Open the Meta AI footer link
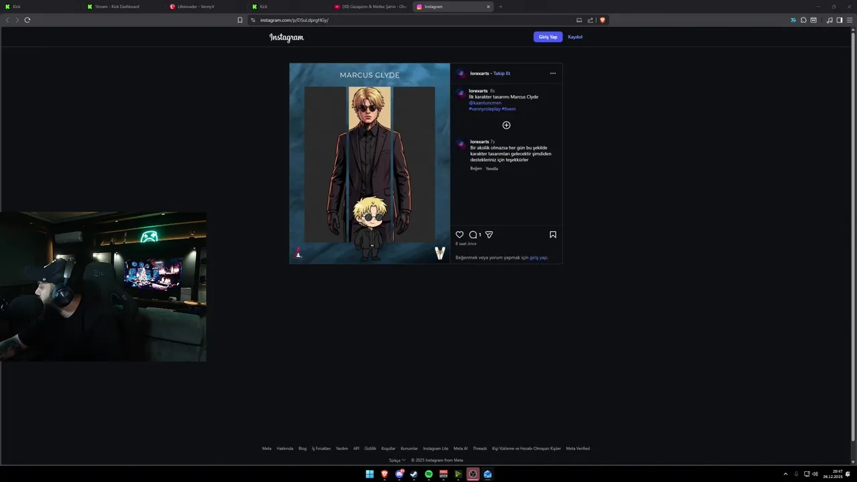857x482 pixels. [x=461, y=449]
